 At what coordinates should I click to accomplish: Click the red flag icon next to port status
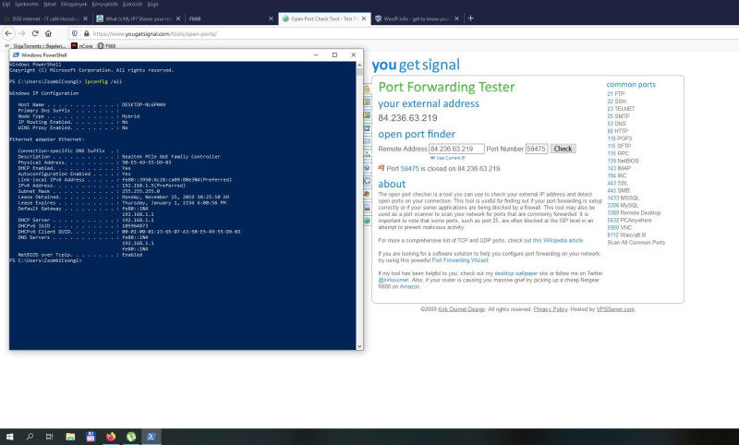[x=382, y=168]
